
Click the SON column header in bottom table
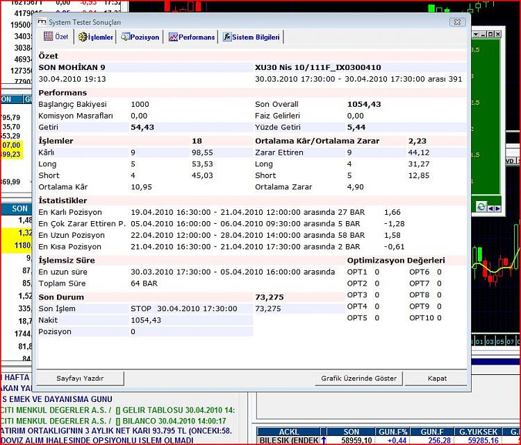tap(352, 432)
